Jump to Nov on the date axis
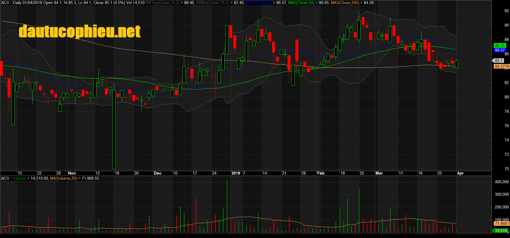Screen dimensions: 510x238 pos(72,173)
